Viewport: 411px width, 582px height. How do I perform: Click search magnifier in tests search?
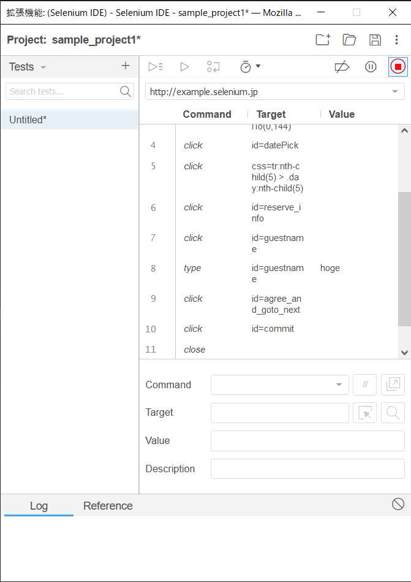126,91
